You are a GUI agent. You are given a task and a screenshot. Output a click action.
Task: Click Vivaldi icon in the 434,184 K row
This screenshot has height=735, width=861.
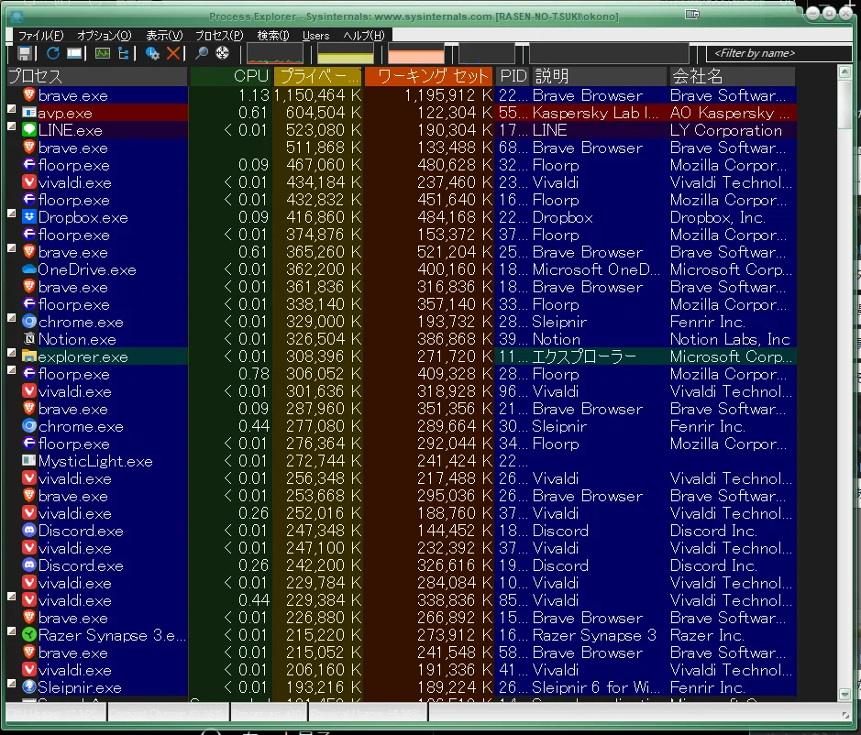(x=29, y=182)
